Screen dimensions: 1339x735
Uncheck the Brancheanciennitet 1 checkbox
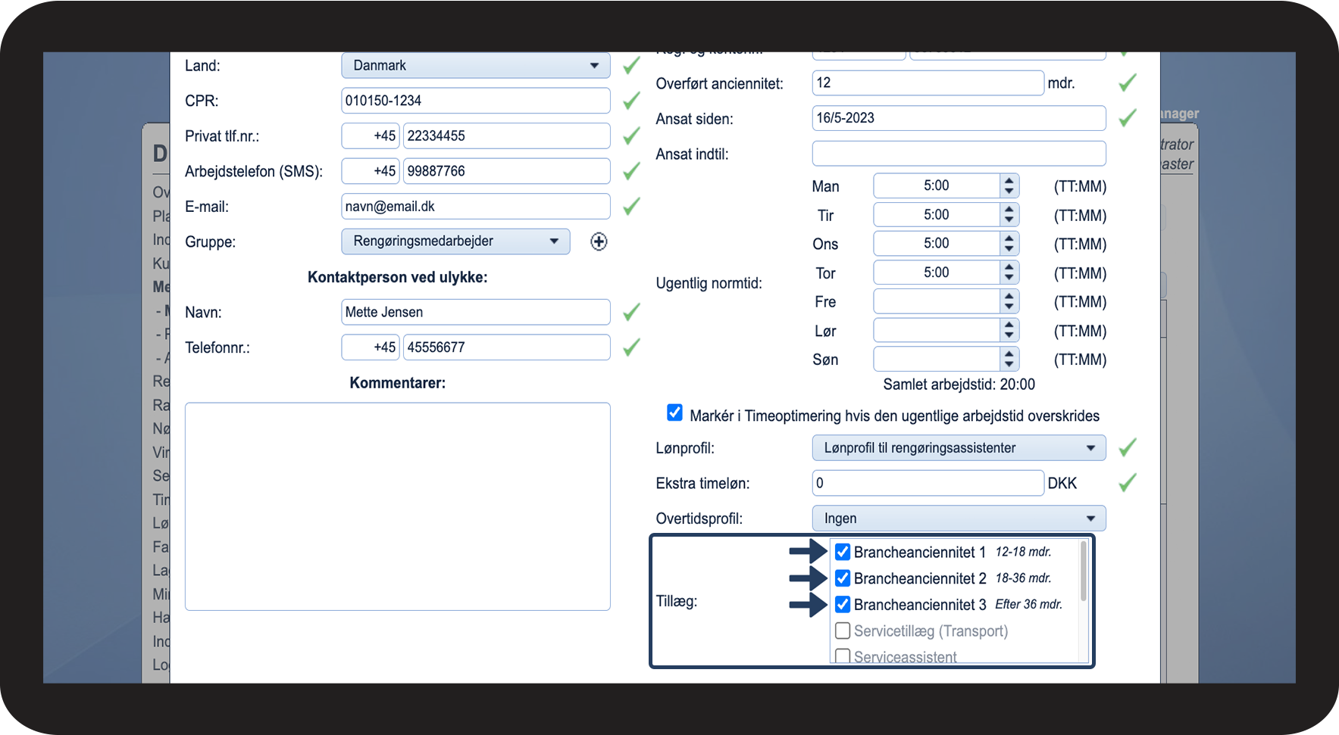(x=842, y=552)
